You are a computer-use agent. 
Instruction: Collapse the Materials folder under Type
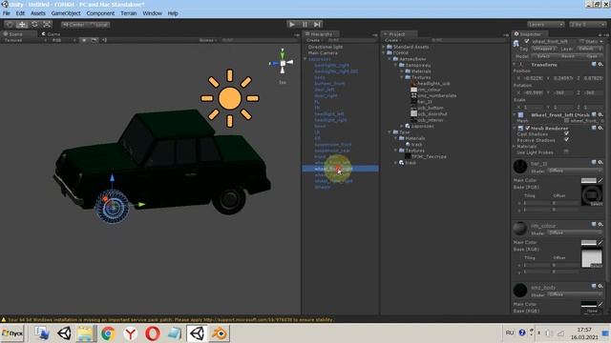click(x=396, y=138)
